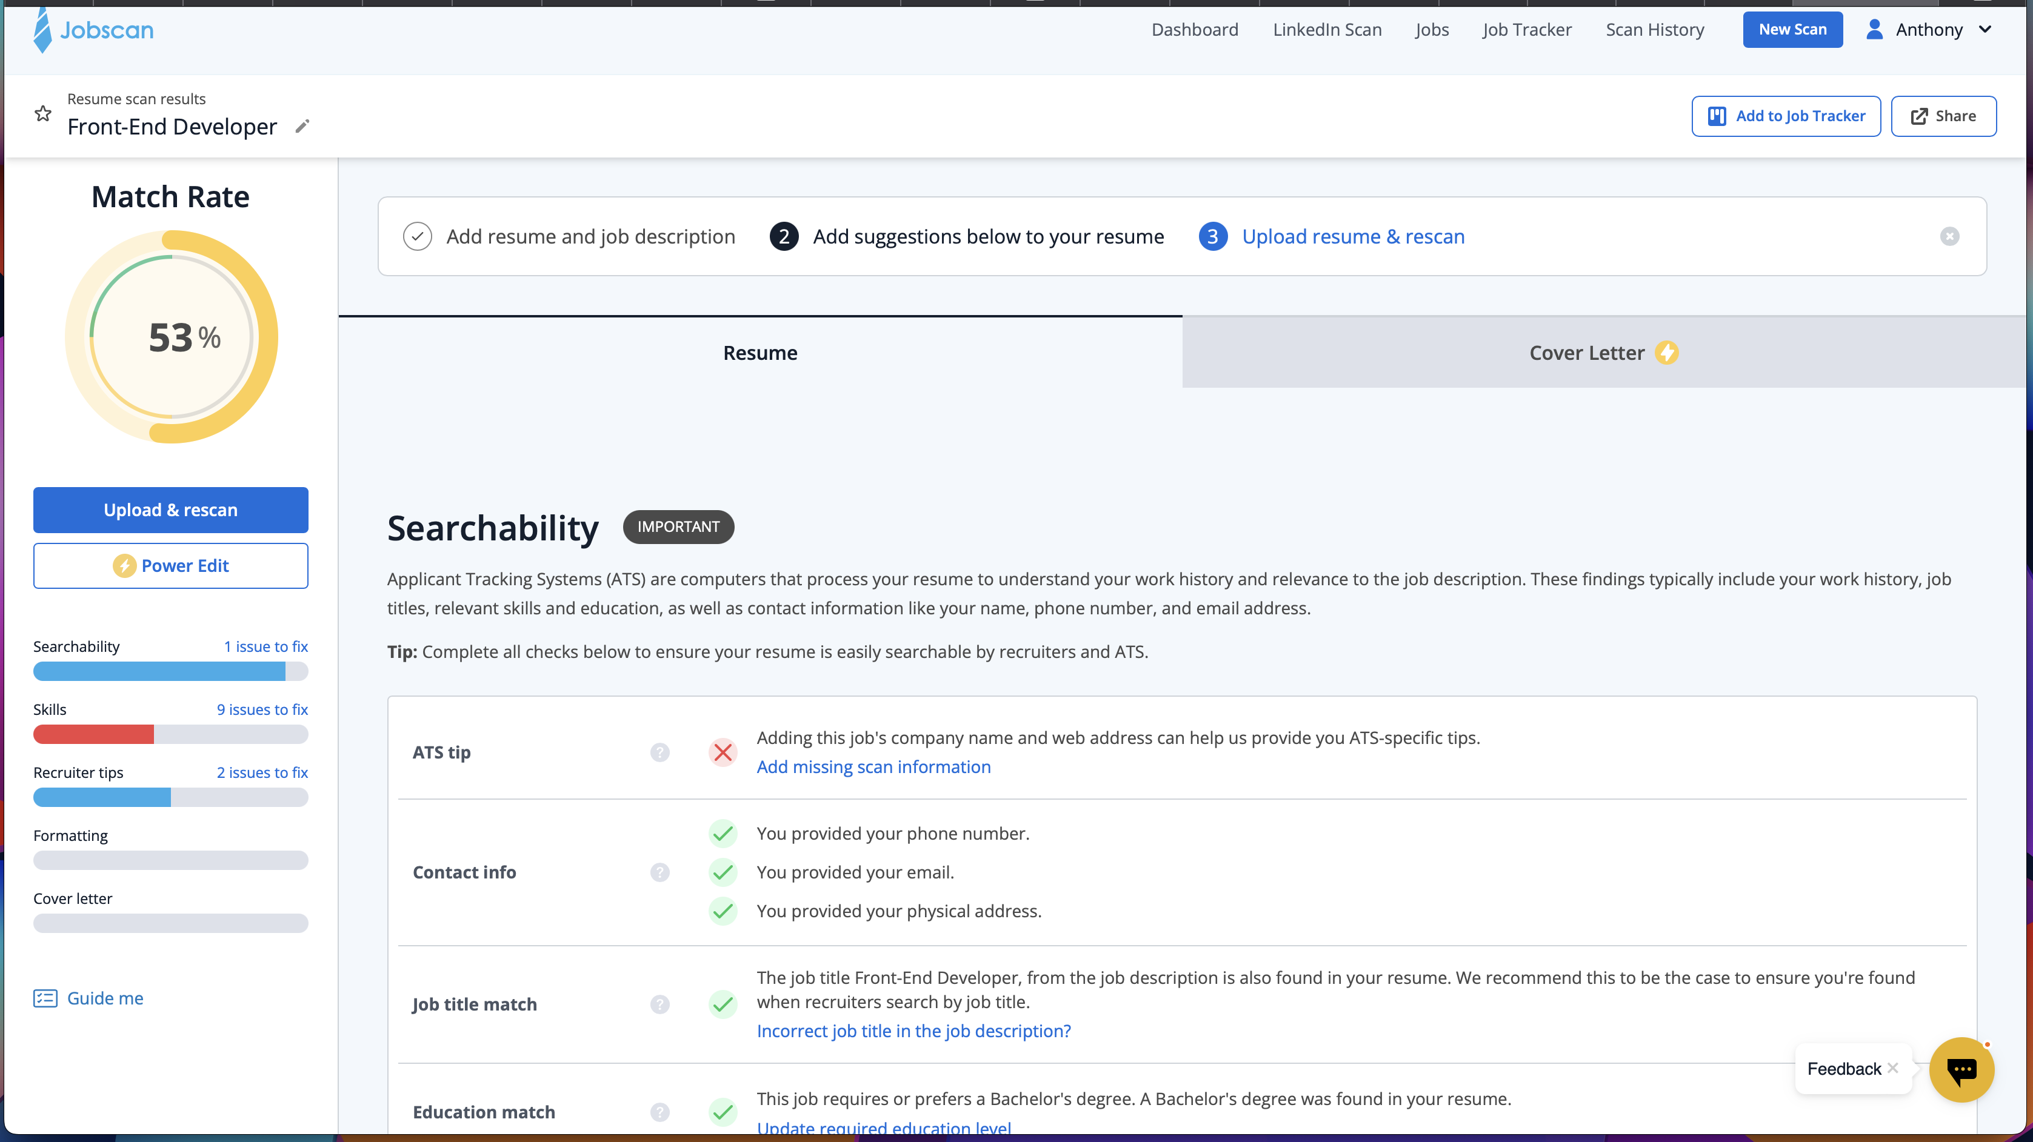Click the Feedback label
Image resolution: width=2033 pixels, height=1142 pixels.
pos(1844,1069)
